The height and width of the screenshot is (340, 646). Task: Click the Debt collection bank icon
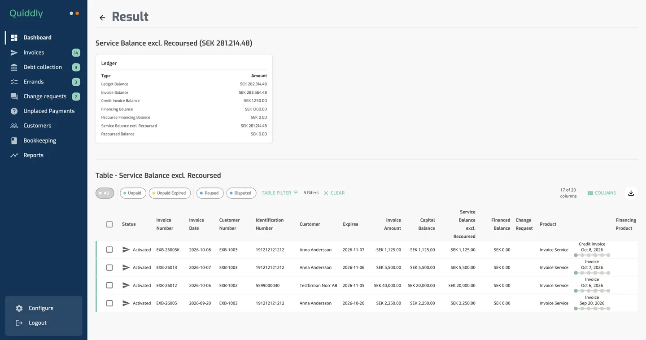pyautogui.click(x=14, y=67)
